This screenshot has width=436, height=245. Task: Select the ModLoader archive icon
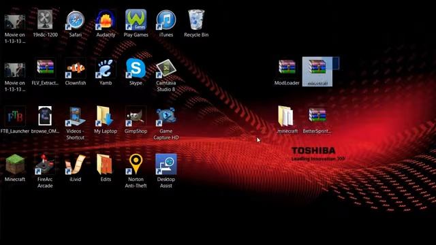pos(287,67)
